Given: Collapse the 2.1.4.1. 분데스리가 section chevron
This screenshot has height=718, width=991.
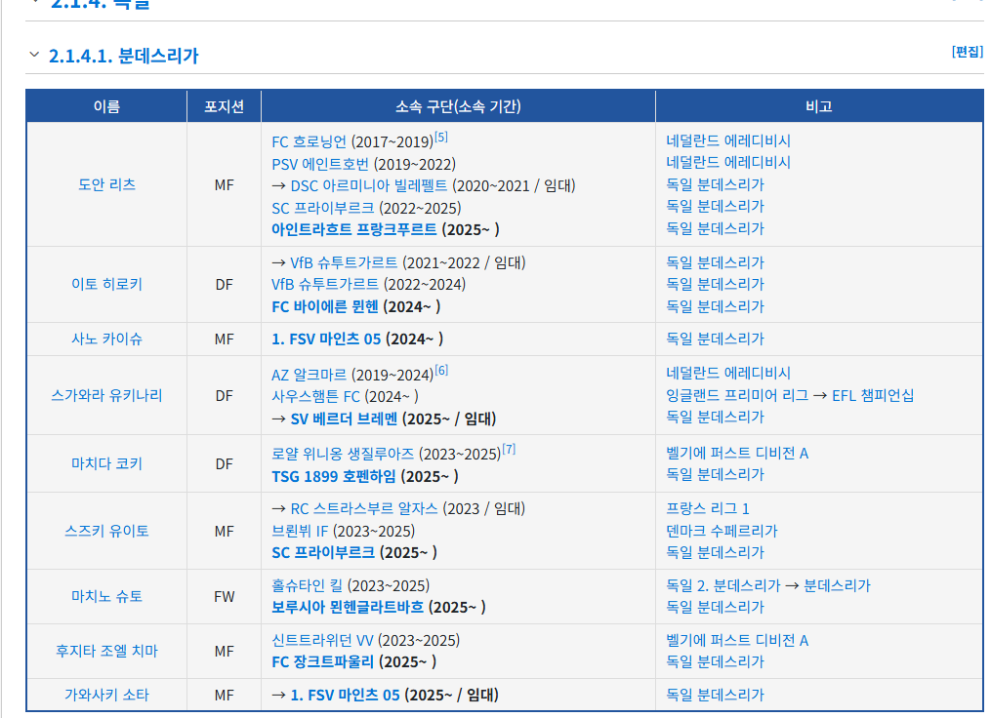Looking at the screenshot, I should (x=34, y=55).
